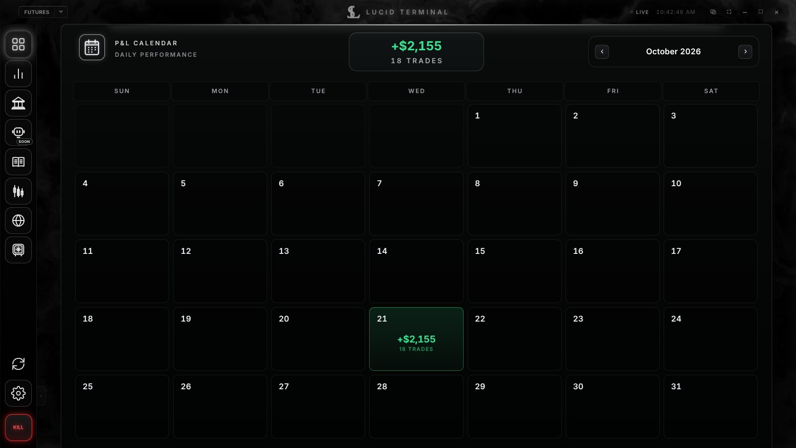Click the October 2026 month label
Image resolution: width=796 pixels, height=448 pixels.
pyautogui.click(x=673, y=52)
